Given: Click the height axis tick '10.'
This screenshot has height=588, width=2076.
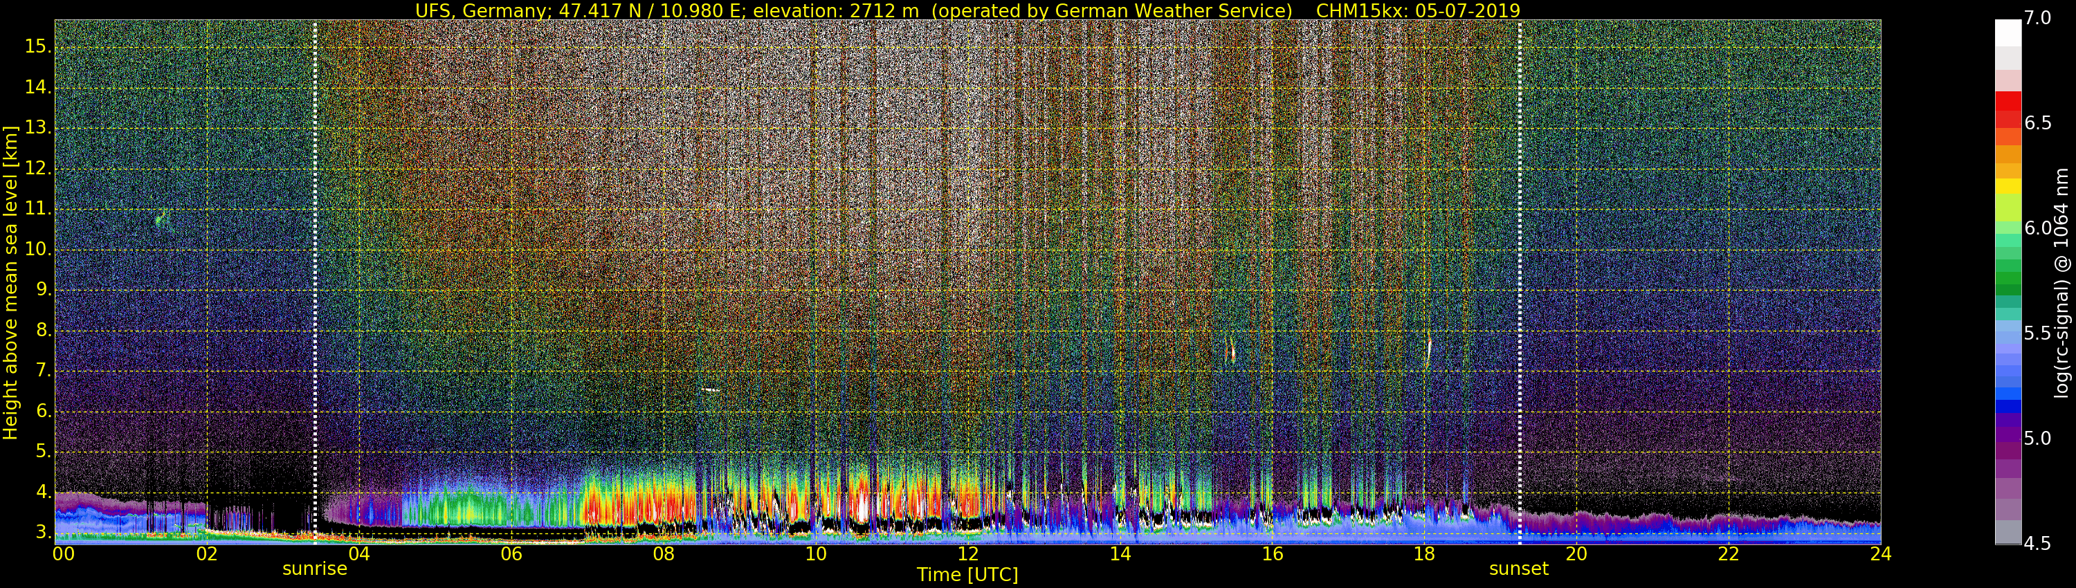Looking at the screenshot, I should [38, 249].
